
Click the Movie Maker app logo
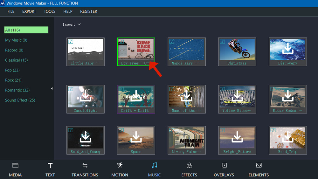(x=3, y=3)
